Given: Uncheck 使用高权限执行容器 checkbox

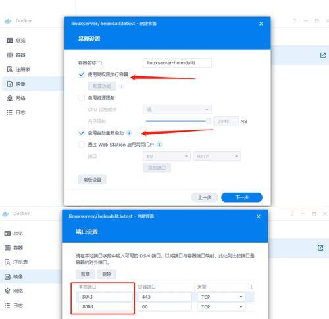Looking at the screenshot, I should [x=82, y=74].
